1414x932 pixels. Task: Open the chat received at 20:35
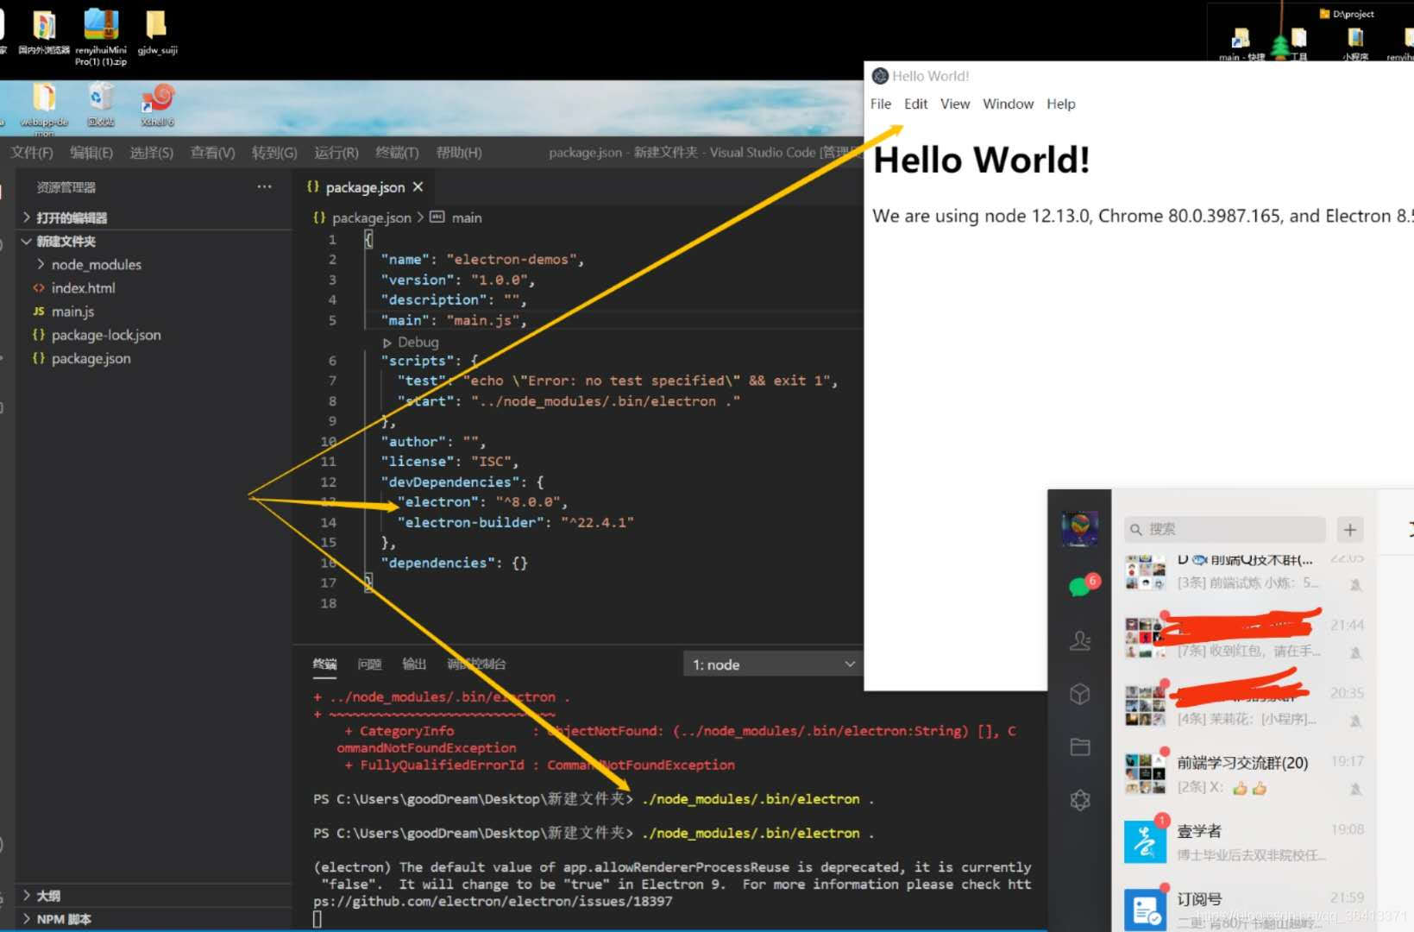point(1245,705)
